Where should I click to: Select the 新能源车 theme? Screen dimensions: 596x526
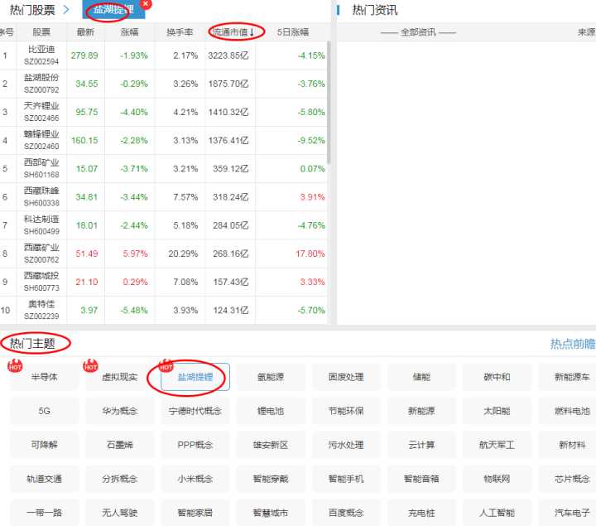tap(567, 377)
